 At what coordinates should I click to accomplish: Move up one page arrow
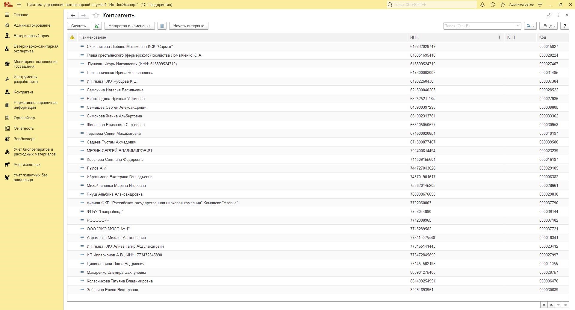pos(551,305)
